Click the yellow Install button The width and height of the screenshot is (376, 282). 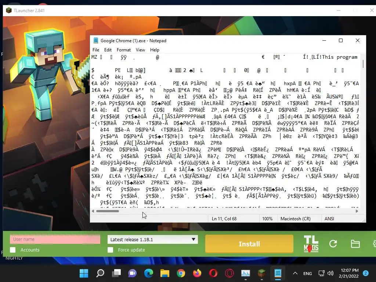[249, 244]
